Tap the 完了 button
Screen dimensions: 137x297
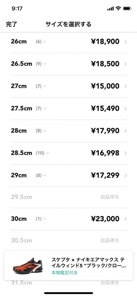click(x=12, y=24)
